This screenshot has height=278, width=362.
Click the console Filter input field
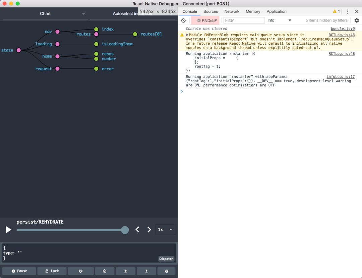click(244, 20)
